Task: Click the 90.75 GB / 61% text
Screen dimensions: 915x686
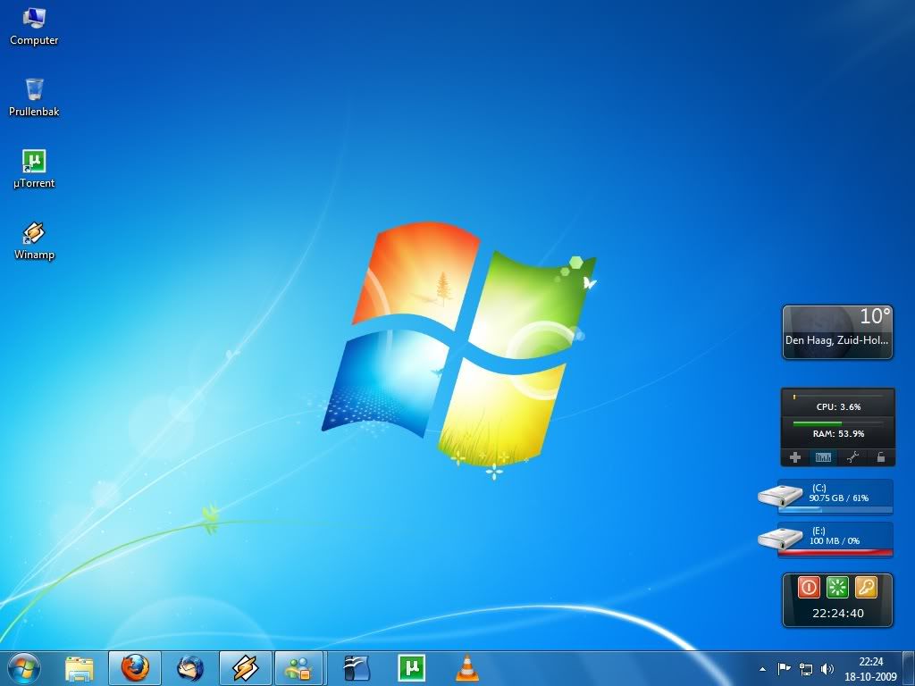Action: [x=838, y=498]
